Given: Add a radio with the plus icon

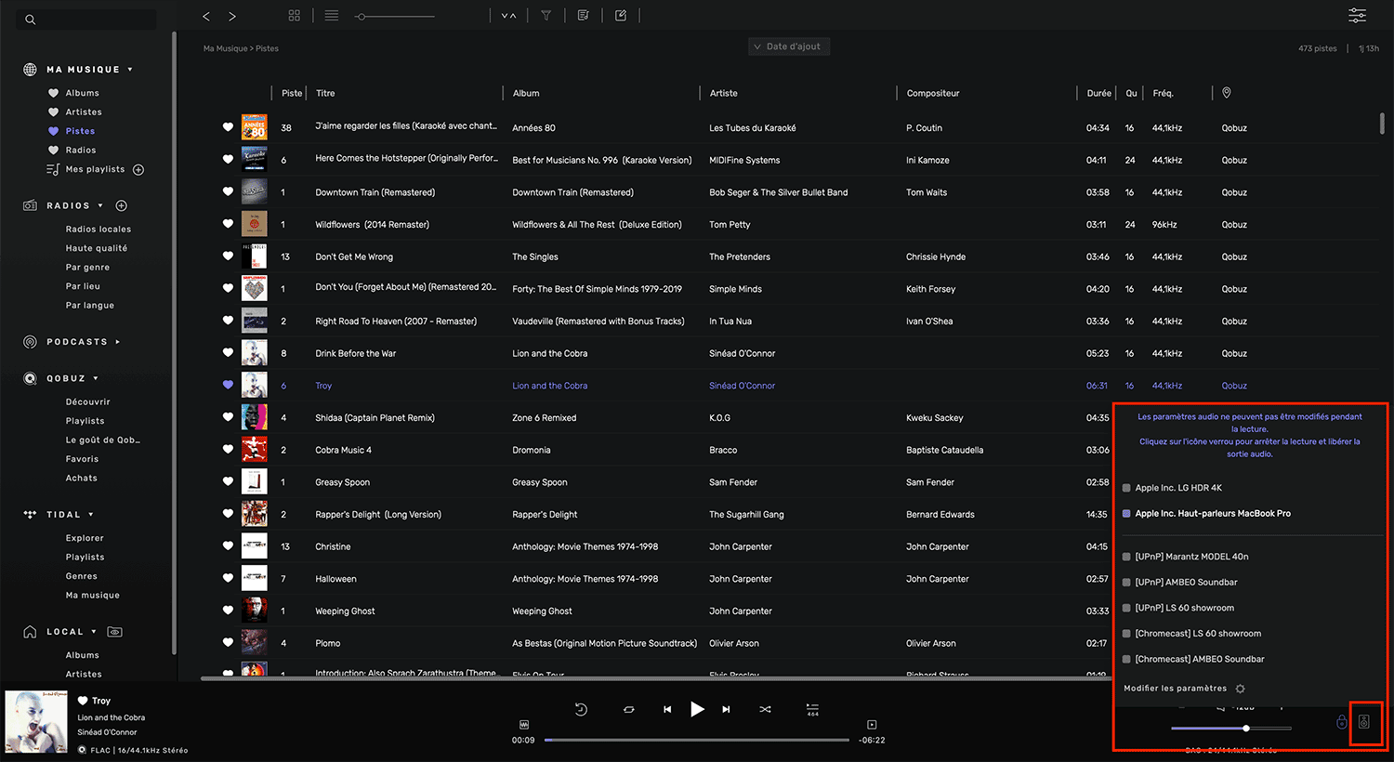Looking at the screenshot, I should 122,205.
